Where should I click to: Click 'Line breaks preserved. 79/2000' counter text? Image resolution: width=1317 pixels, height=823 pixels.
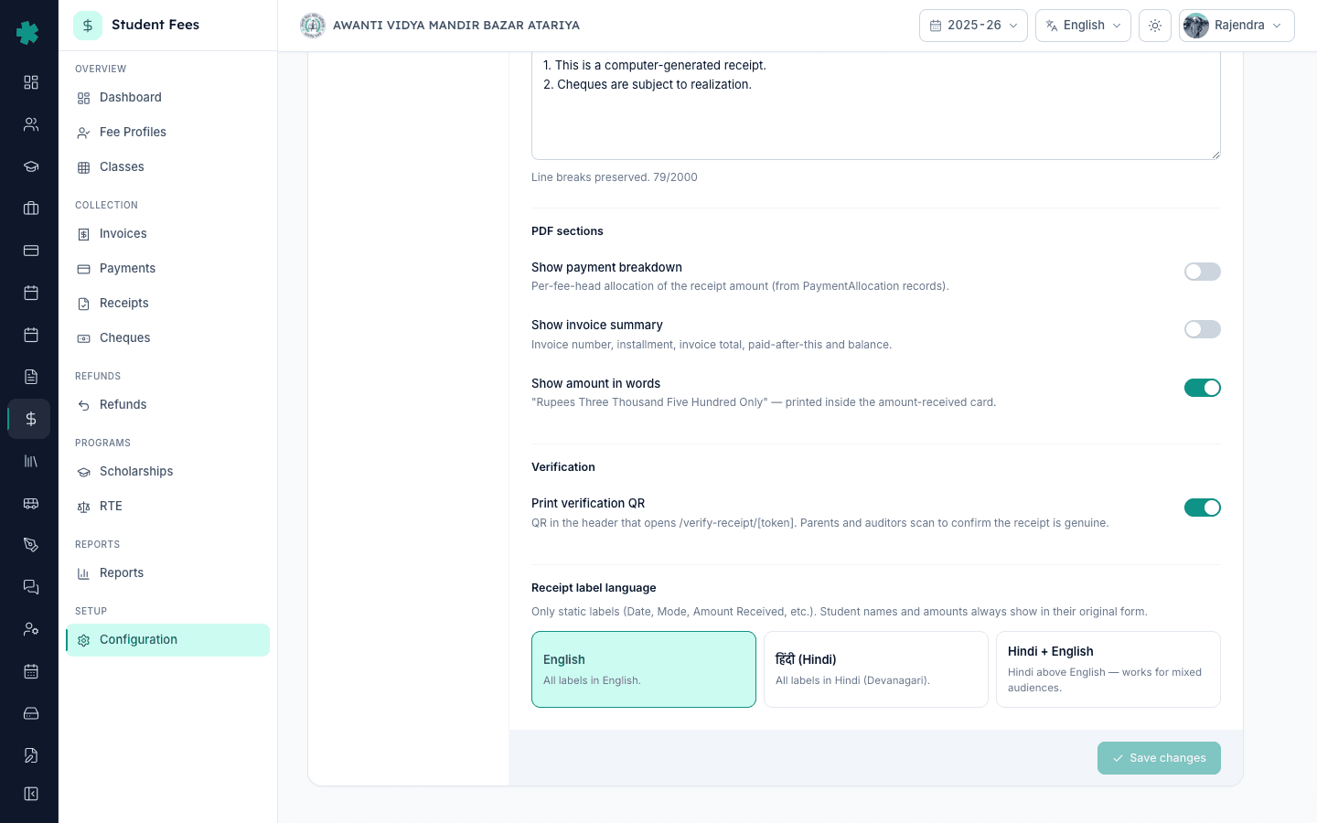[615, 177]
